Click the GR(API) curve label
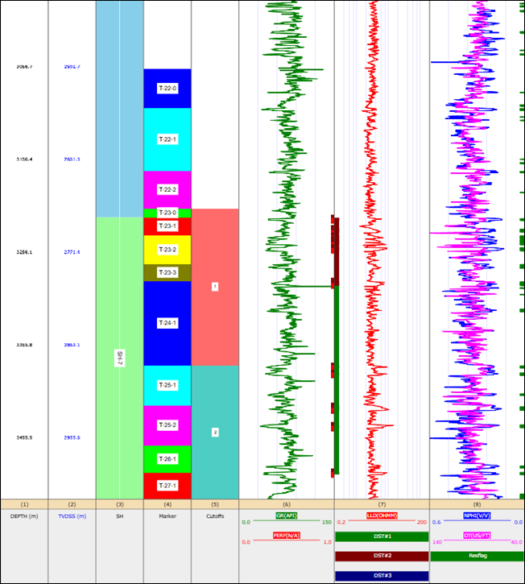Viewport: 525px width, 584px height. 287,515
